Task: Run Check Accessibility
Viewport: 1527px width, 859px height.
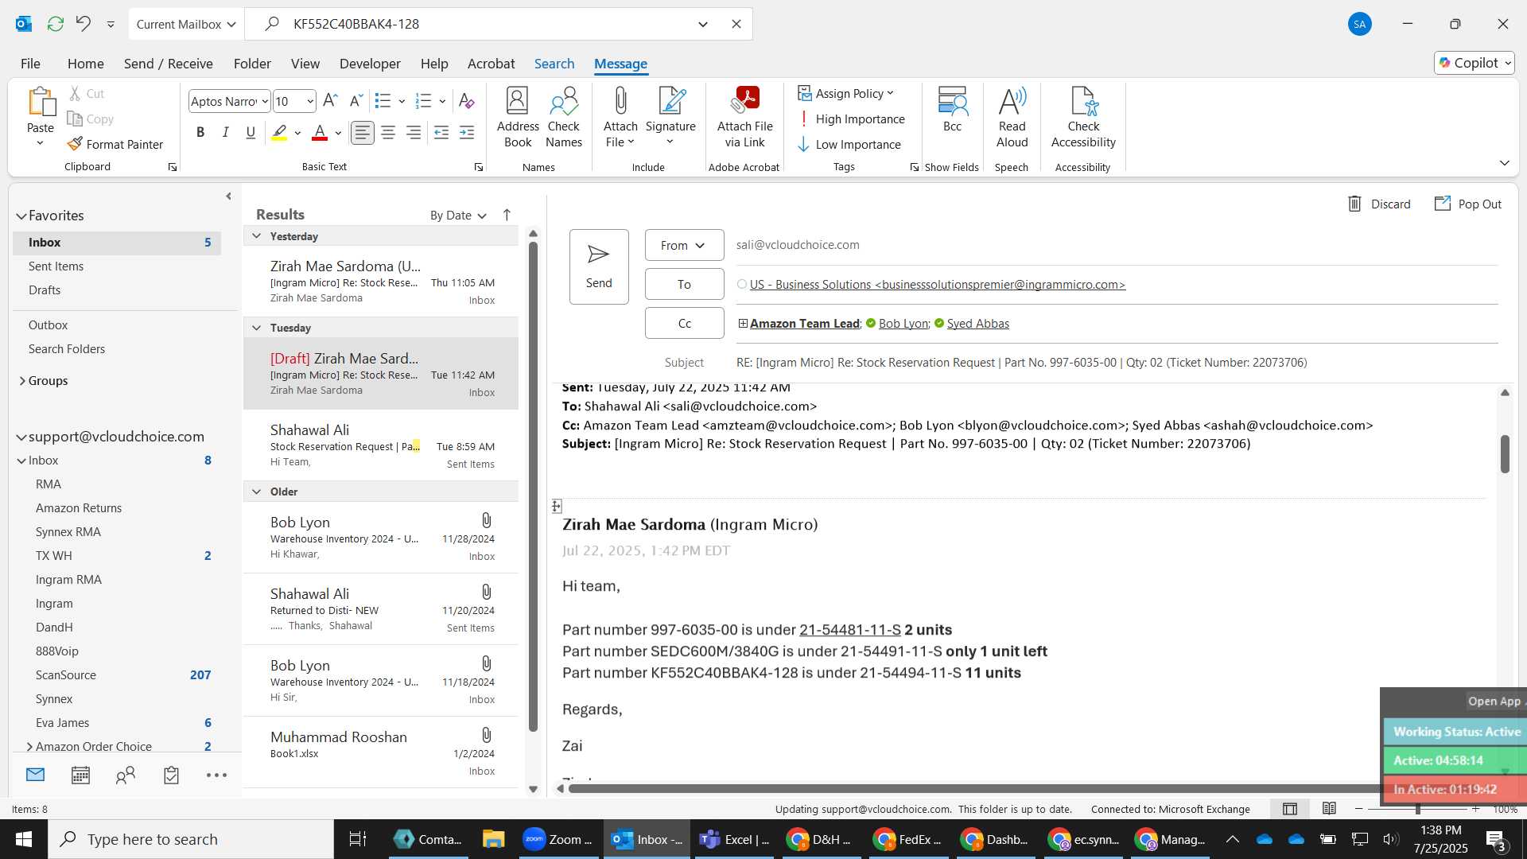Action: pyautogui.click(x=1083, y=118)
